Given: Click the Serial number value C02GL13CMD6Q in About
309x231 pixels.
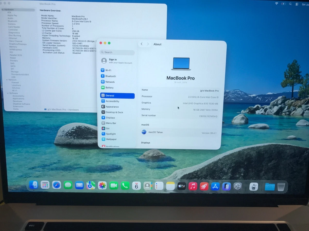Looking at the screenshot, I should (208, 116).
